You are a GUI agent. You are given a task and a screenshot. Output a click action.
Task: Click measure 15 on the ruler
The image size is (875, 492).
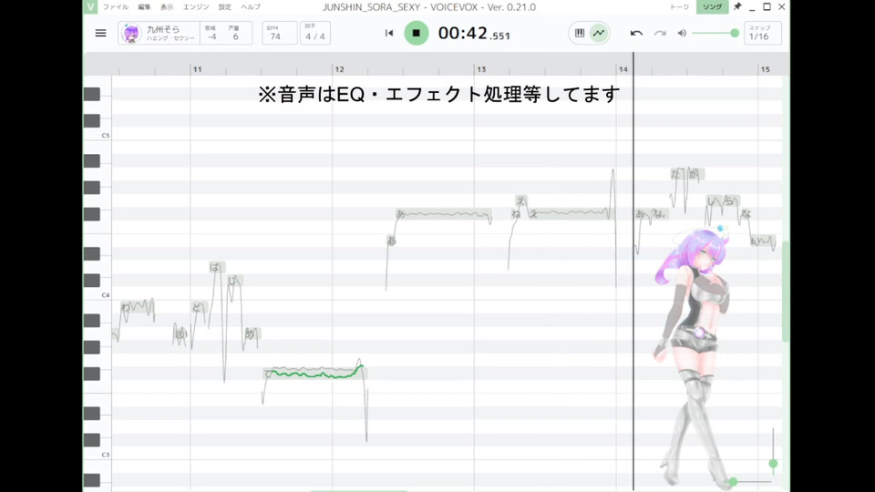765,69
